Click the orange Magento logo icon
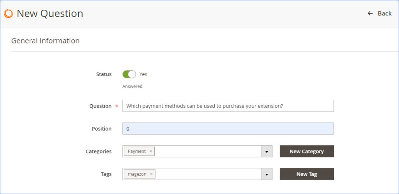 coord(9,14)
